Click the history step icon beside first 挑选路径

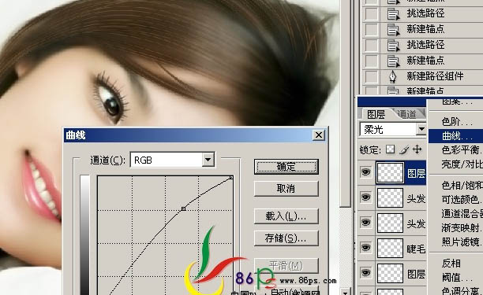pos(393,14)
